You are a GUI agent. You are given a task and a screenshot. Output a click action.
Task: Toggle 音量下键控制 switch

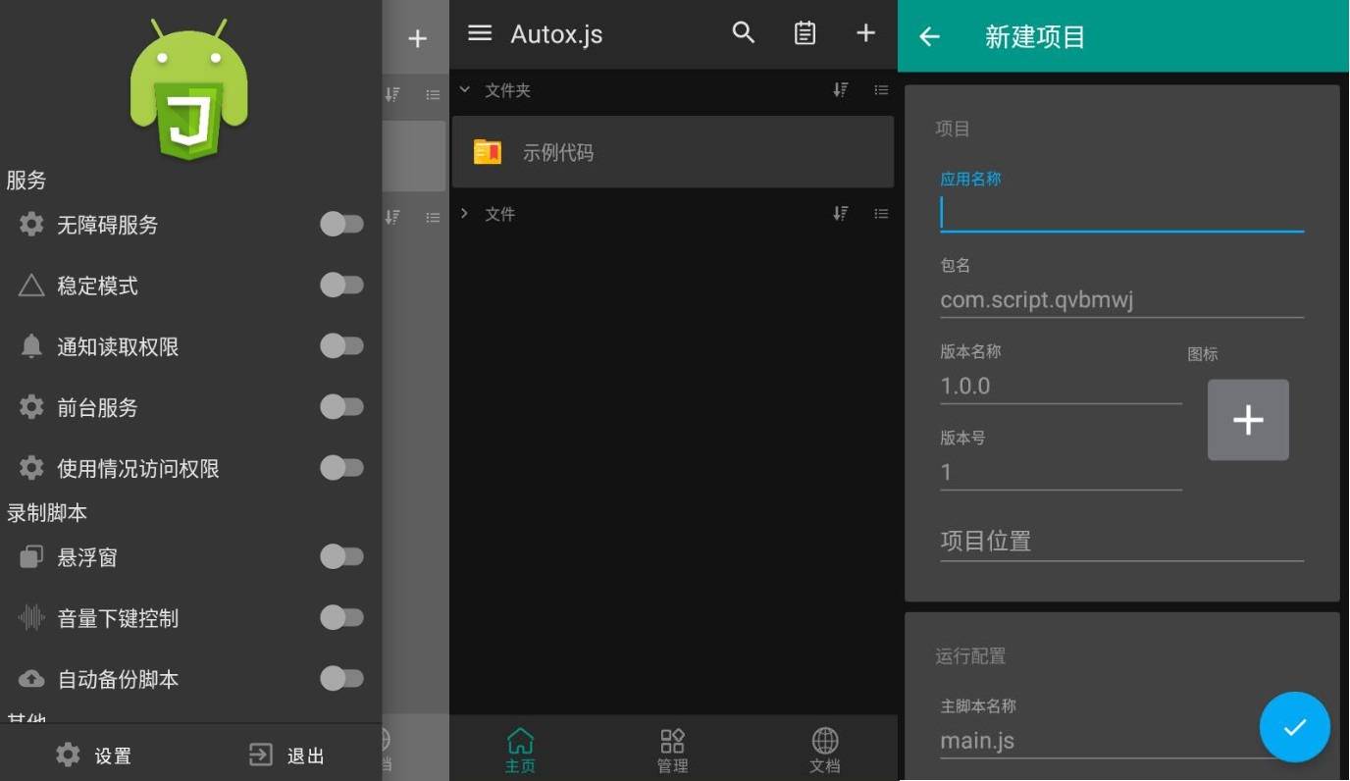341,618
